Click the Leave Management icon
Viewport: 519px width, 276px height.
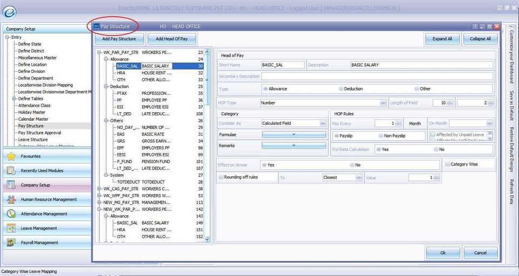click(11, 228)
